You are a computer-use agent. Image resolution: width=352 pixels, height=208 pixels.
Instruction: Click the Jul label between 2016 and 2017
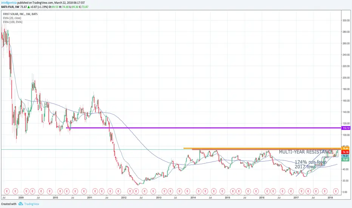tap(279, 198)
